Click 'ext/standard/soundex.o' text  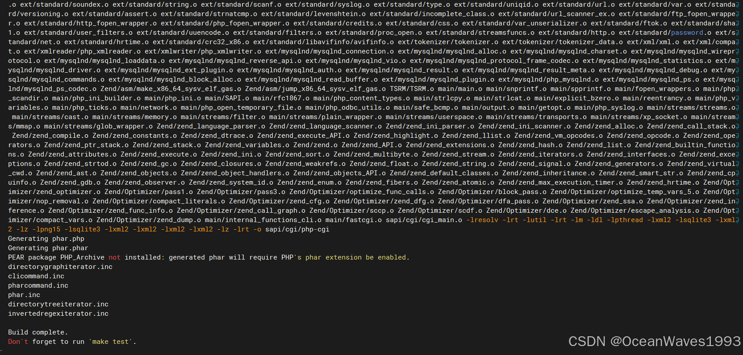[64, 4]
